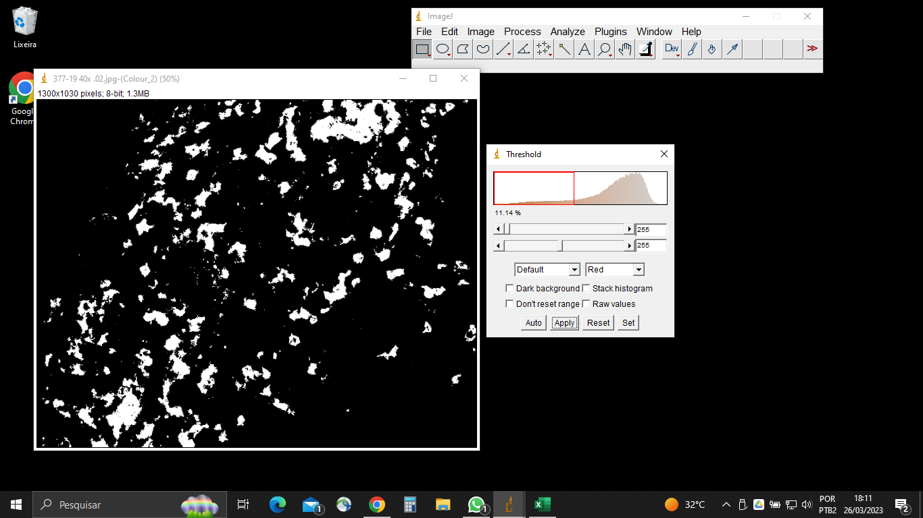
Task: Select the rectangular selection tool
Action: [x=422, y=49]
